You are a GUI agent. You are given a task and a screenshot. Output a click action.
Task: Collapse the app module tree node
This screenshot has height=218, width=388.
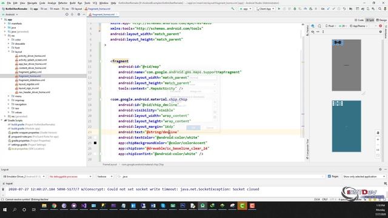tap(2, 19)
